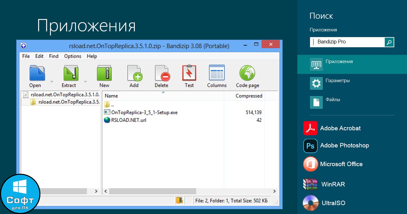Select the OnTopReplica-3_5_1-Setup.exe file

[x=141, y=112]
